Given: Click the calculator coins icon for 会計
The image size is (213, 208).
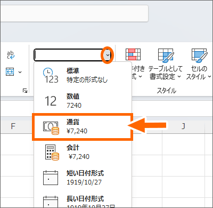Looking at the screenshot, I should tap(52, 153).
